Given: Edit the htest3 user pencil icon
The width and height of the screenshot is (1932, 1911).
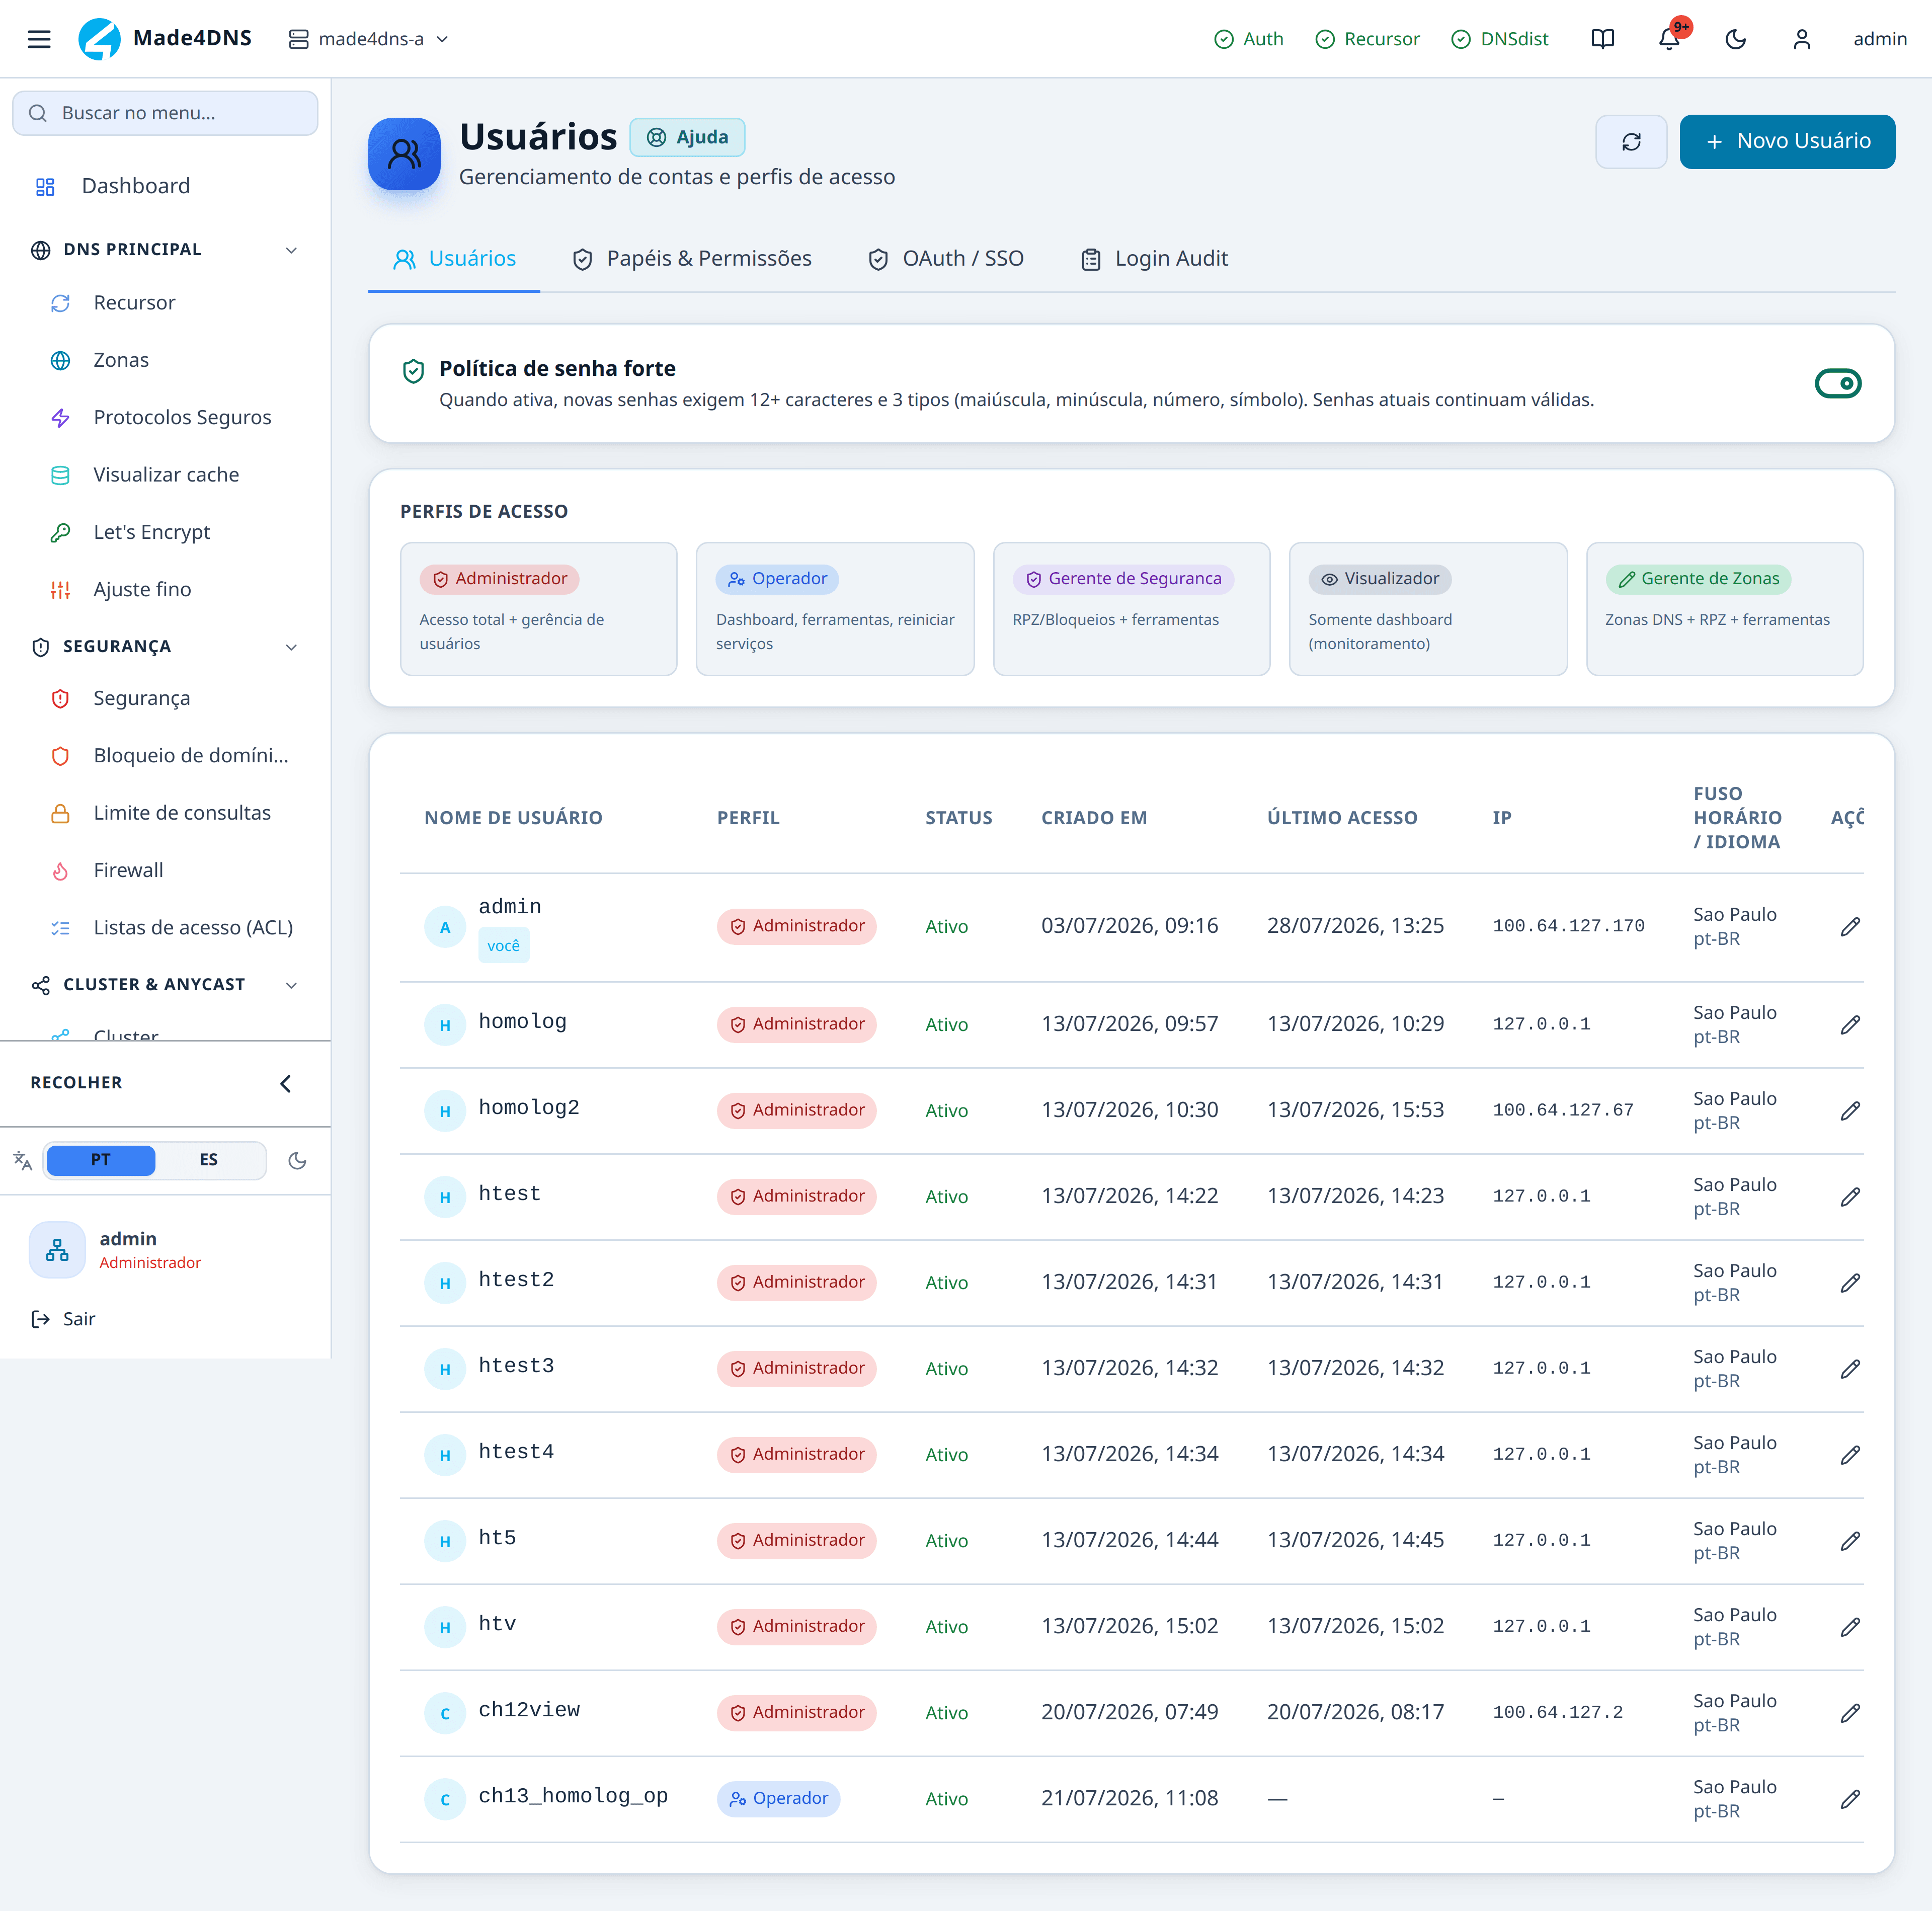Looking at the screenshot, I should click(x=1849, y=1369).
